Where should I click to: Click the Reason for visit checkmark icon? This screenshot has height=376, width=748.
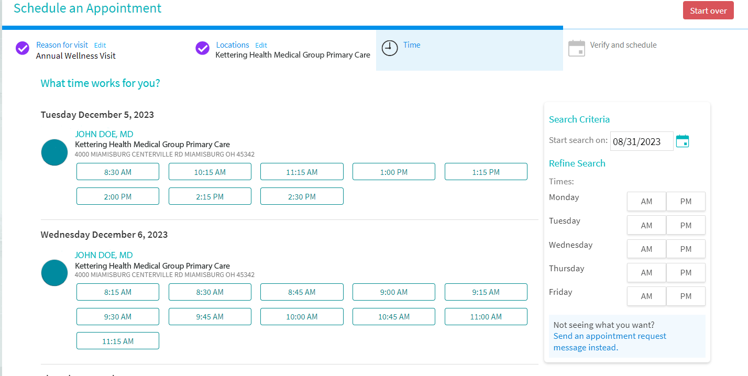[23, 48]
